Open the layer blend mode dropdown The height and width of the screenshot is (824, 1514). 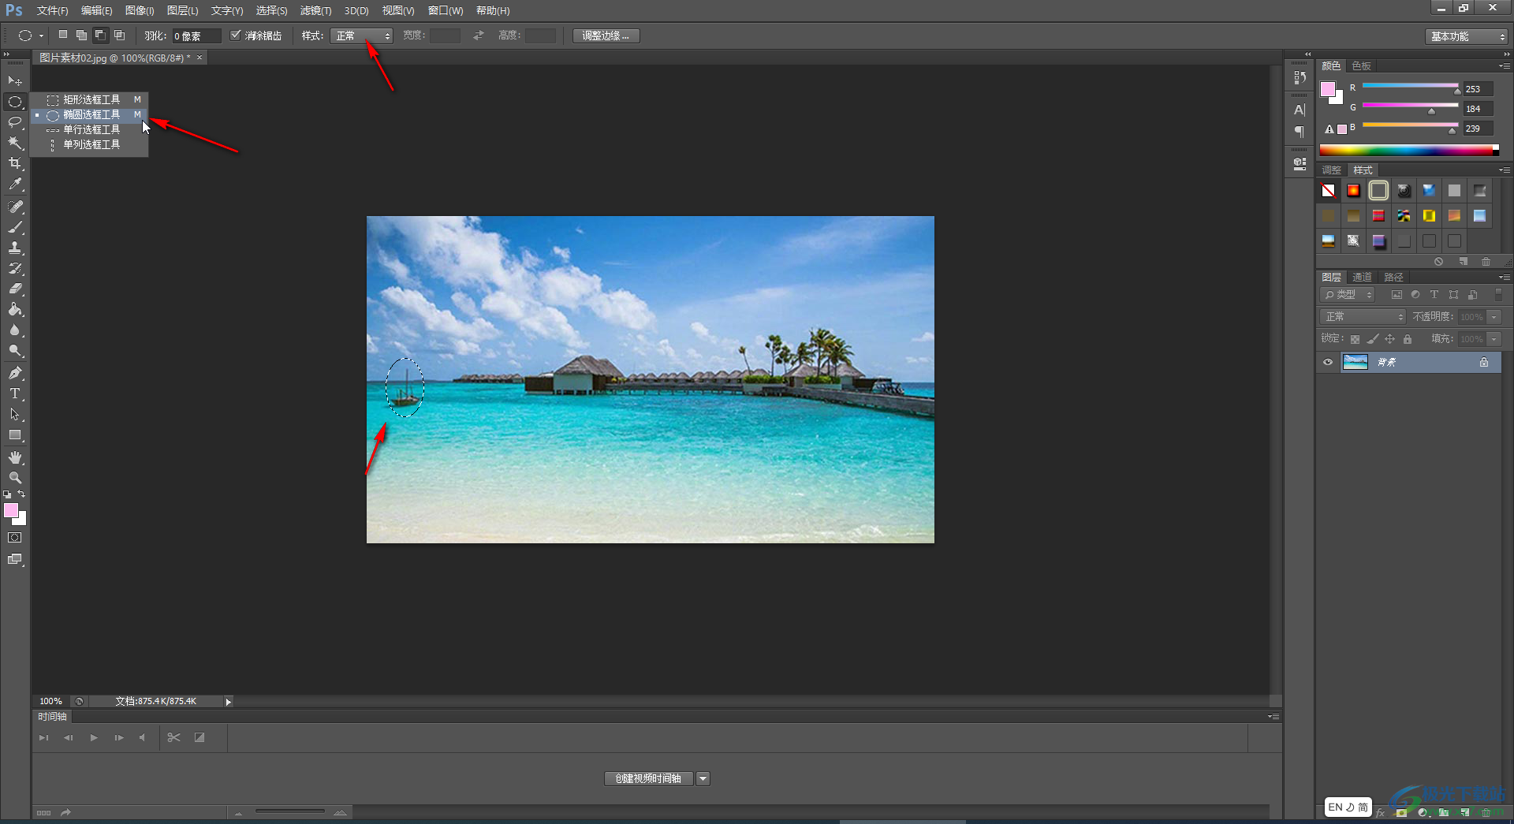pos(1363,317)
